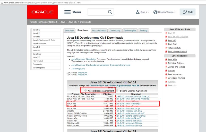Open the hamburger Menu icon
The height and width of the screenshot is (132, 206).
[x=67, y=12]
